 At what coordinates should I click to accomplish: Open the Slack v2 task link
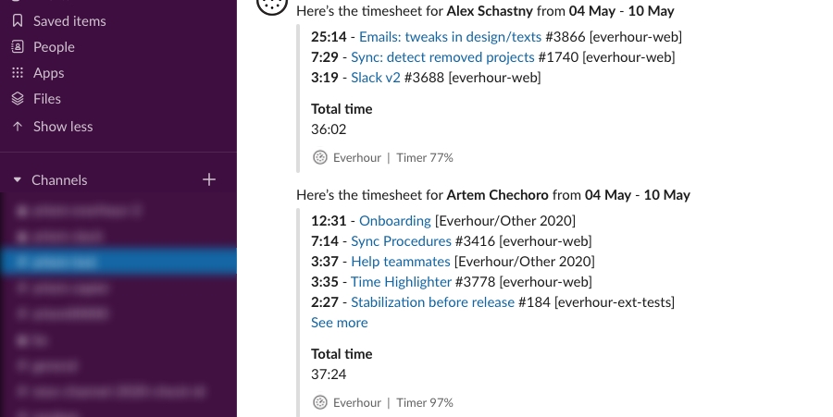coord(376,78)
